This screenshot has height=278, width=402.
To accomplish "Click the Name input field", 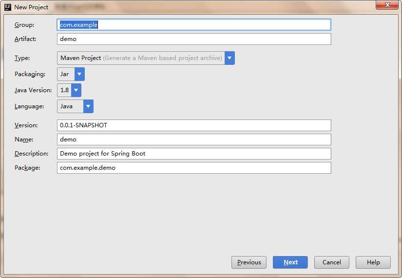I will (x=194, y=139).
